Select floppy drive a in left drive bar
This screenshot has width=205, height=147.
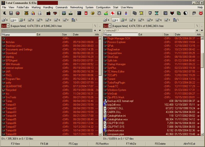pyautogui.click(x=5, y=20)
